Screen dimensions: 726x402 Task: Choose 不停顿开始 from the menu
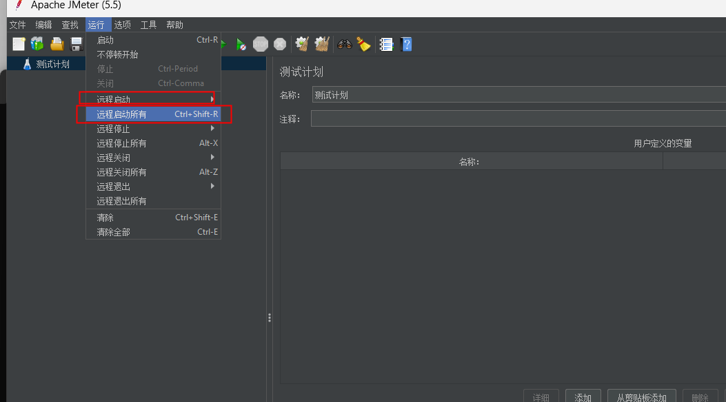pyautogui.click(x=153, y=54)
